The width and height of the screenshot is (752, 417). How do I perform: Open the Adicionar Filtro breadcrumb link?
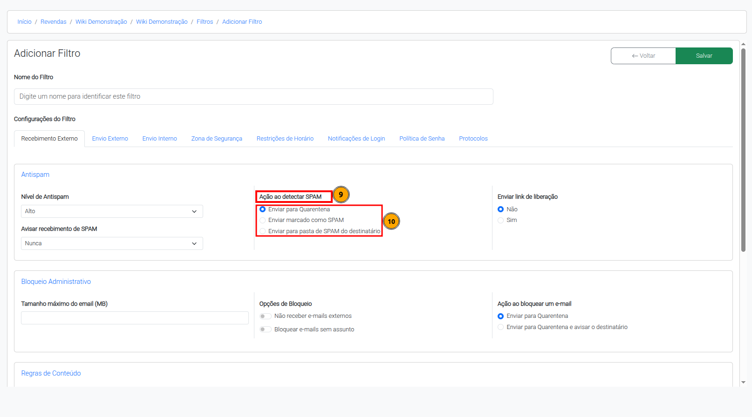pyautogui.click(x=242, y=22)
